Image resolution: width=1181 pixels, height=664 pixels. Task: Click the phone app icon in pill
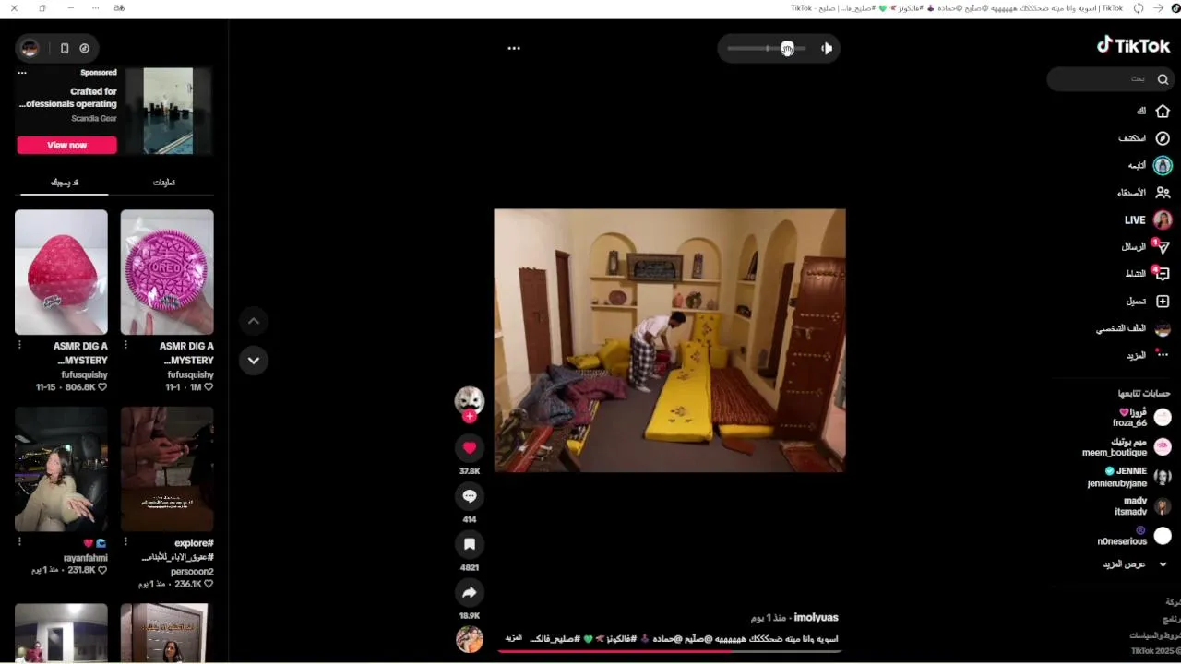65,48
